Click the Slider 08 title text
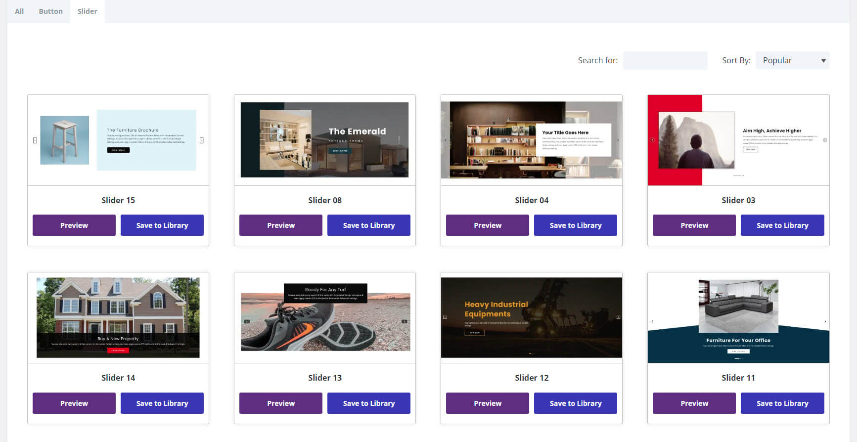Viewport: 857px width, 442px height. (x=325, y=200)
